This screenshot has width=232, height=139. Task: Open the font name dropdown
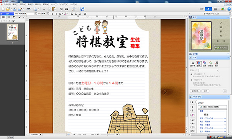[x=36, y=14]
